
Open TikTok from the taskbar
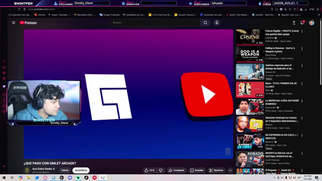(86, 178)
